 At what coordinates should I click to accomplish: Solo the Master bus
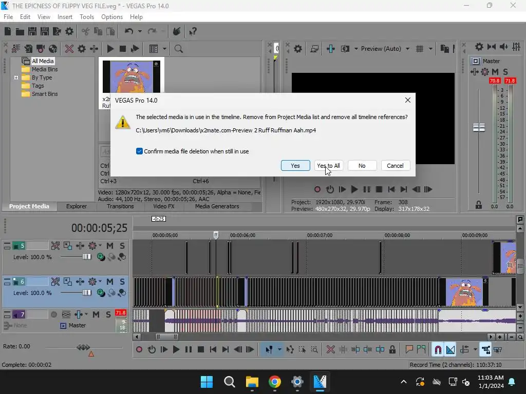505,72
